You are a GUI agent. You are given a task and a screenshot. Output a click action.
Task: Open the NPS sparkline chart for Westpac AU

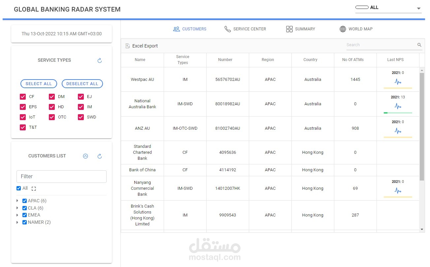[x=398, y=82]
